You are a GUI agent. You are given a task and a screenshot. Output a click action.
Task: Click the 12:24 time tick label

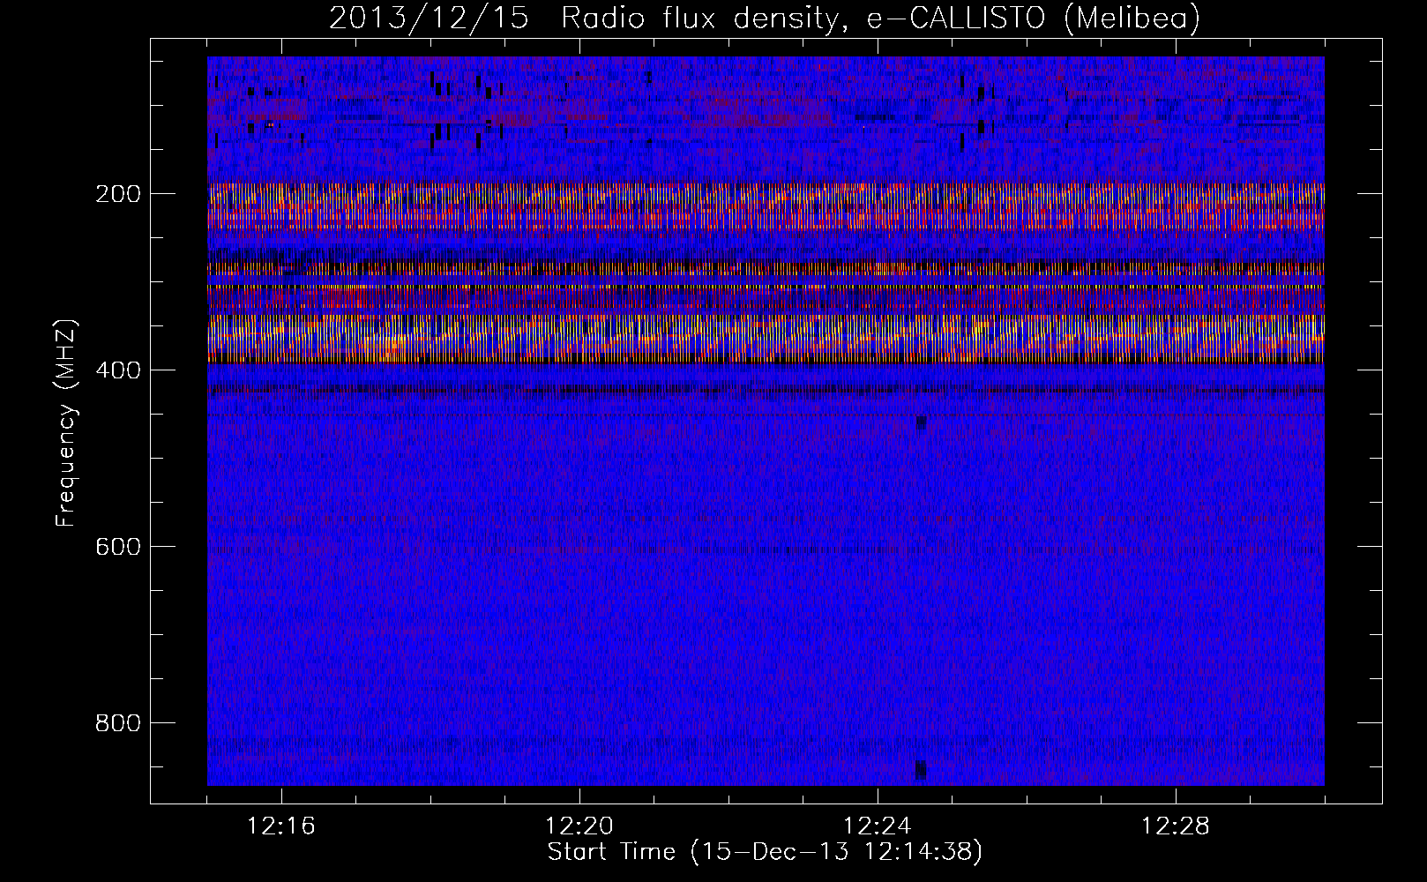pos(878,826)
